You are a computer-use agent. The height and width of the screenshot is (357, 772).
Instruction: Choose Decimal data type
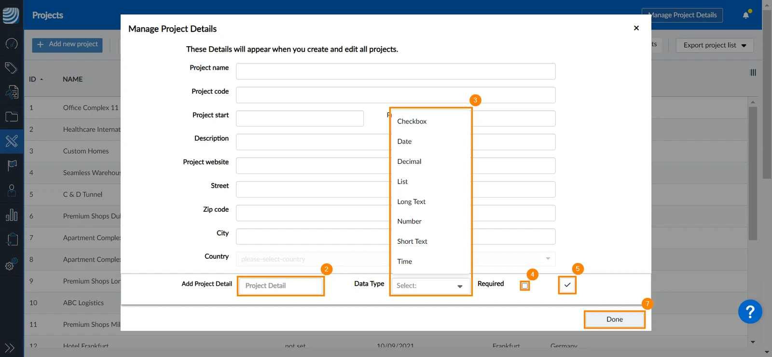(x=430, y=161)
